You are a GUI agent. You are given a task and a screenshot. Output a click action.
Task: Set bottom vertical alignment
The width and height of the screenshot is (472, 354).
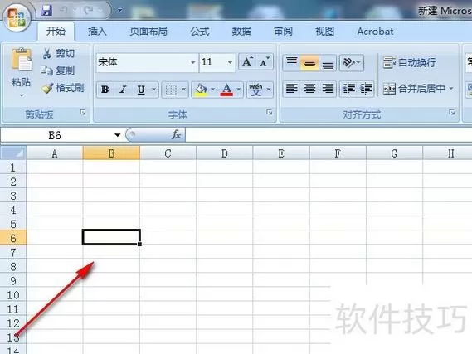coord(328,62)
